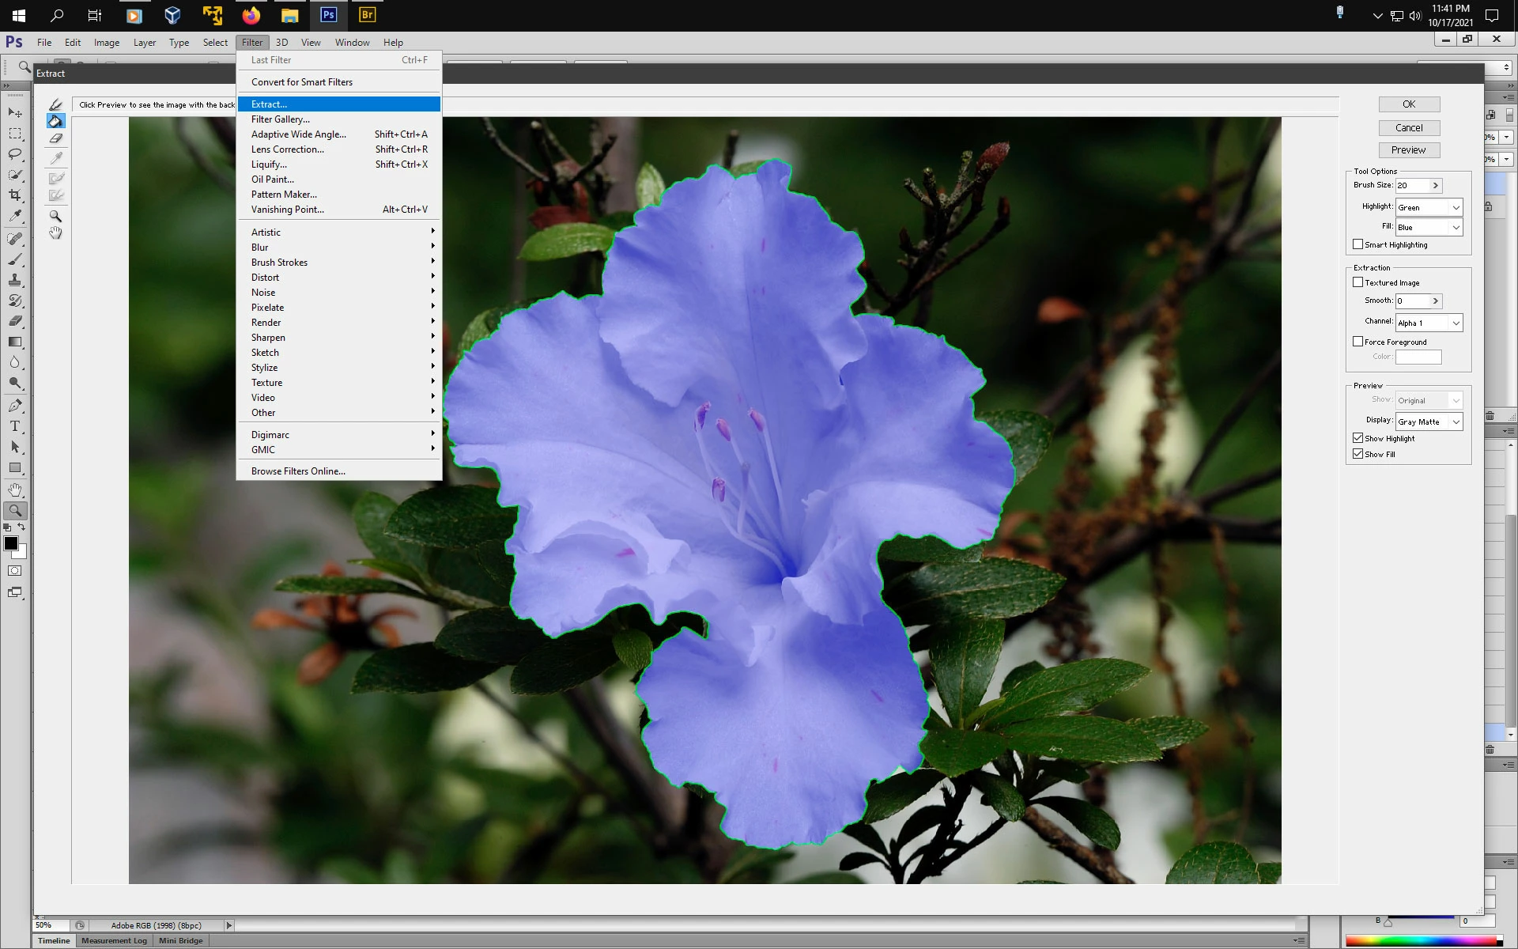
Task: Choose Filter Gallery from Filter menu
Action: click(x=281, y=119)
